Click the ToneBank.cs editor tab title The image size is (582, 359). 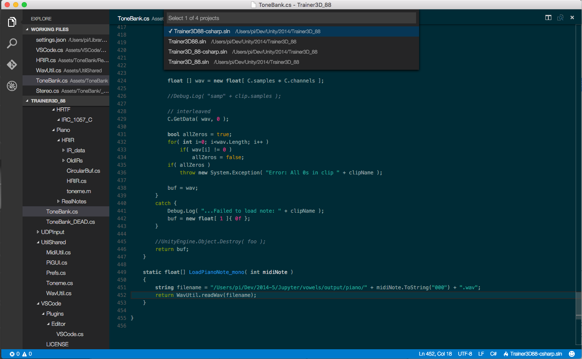(x=134, y=19)
